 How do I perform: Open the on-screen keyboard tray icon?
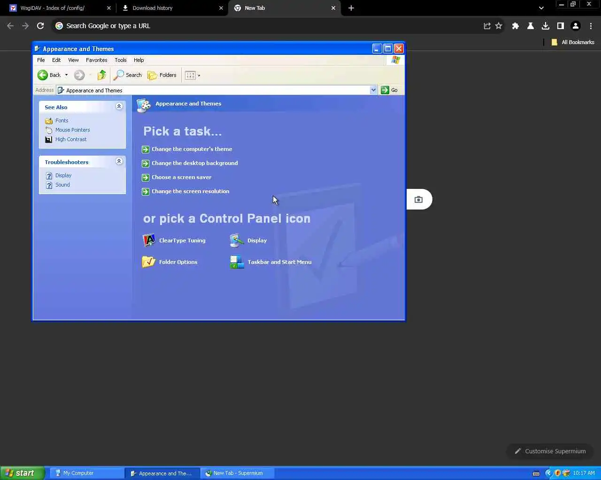pos(536,473)
